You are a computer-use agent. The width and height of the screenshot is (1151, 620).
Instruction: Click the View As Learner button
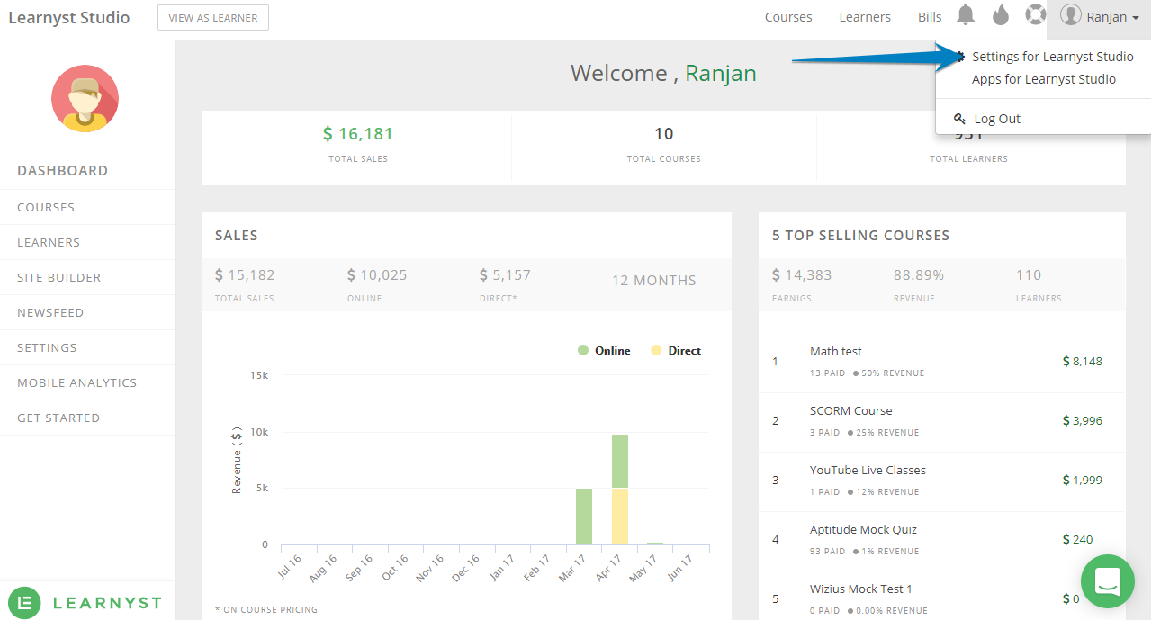pyautogui.click(x=213, y=18)
